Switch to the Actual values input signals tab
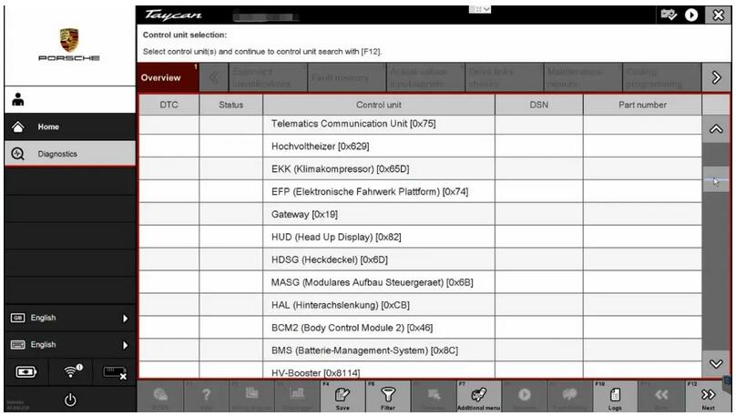This screenshot has height=416, width=736. (426, 77)
